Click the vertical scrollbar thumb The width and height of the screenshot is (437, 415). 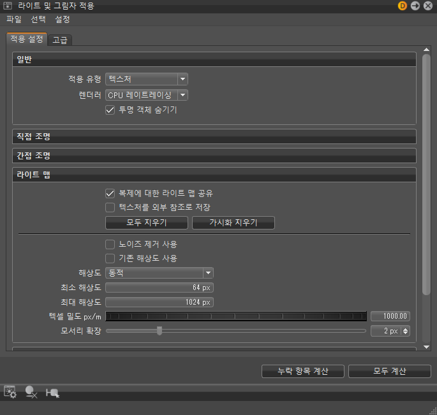pos(426,175)
